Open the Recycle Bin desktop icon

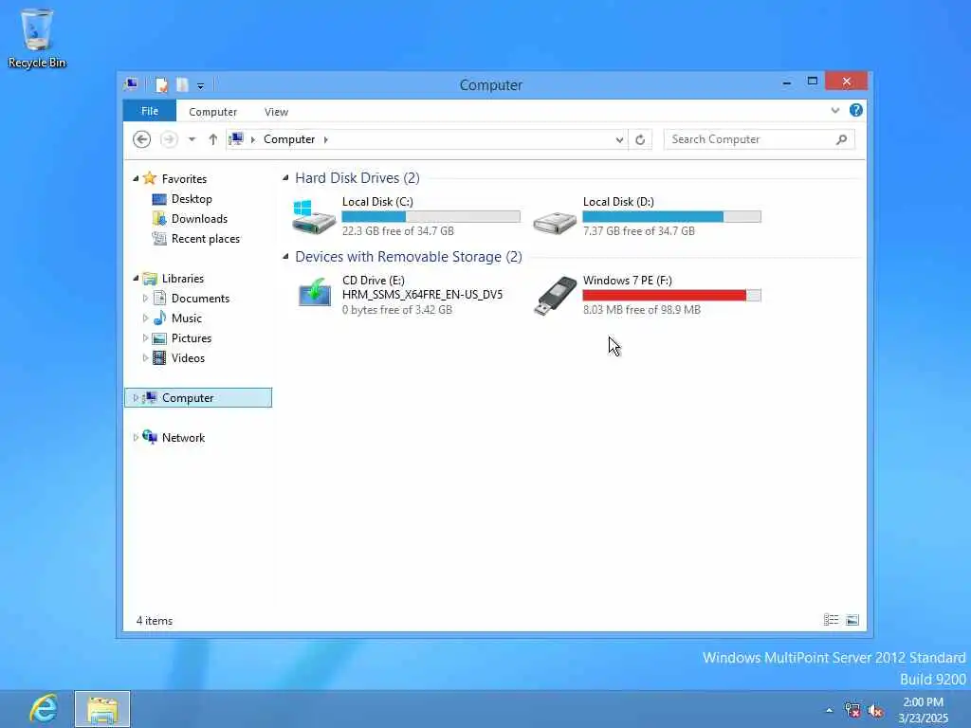37,38
